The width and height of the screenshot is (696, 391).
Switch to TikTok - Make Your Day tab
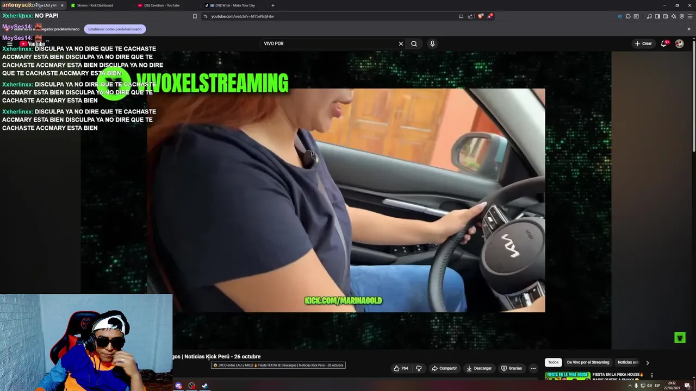235,5
